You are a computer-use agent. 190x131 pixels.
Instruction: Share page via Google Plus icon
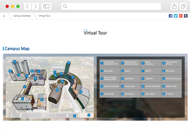coord(181,16)
